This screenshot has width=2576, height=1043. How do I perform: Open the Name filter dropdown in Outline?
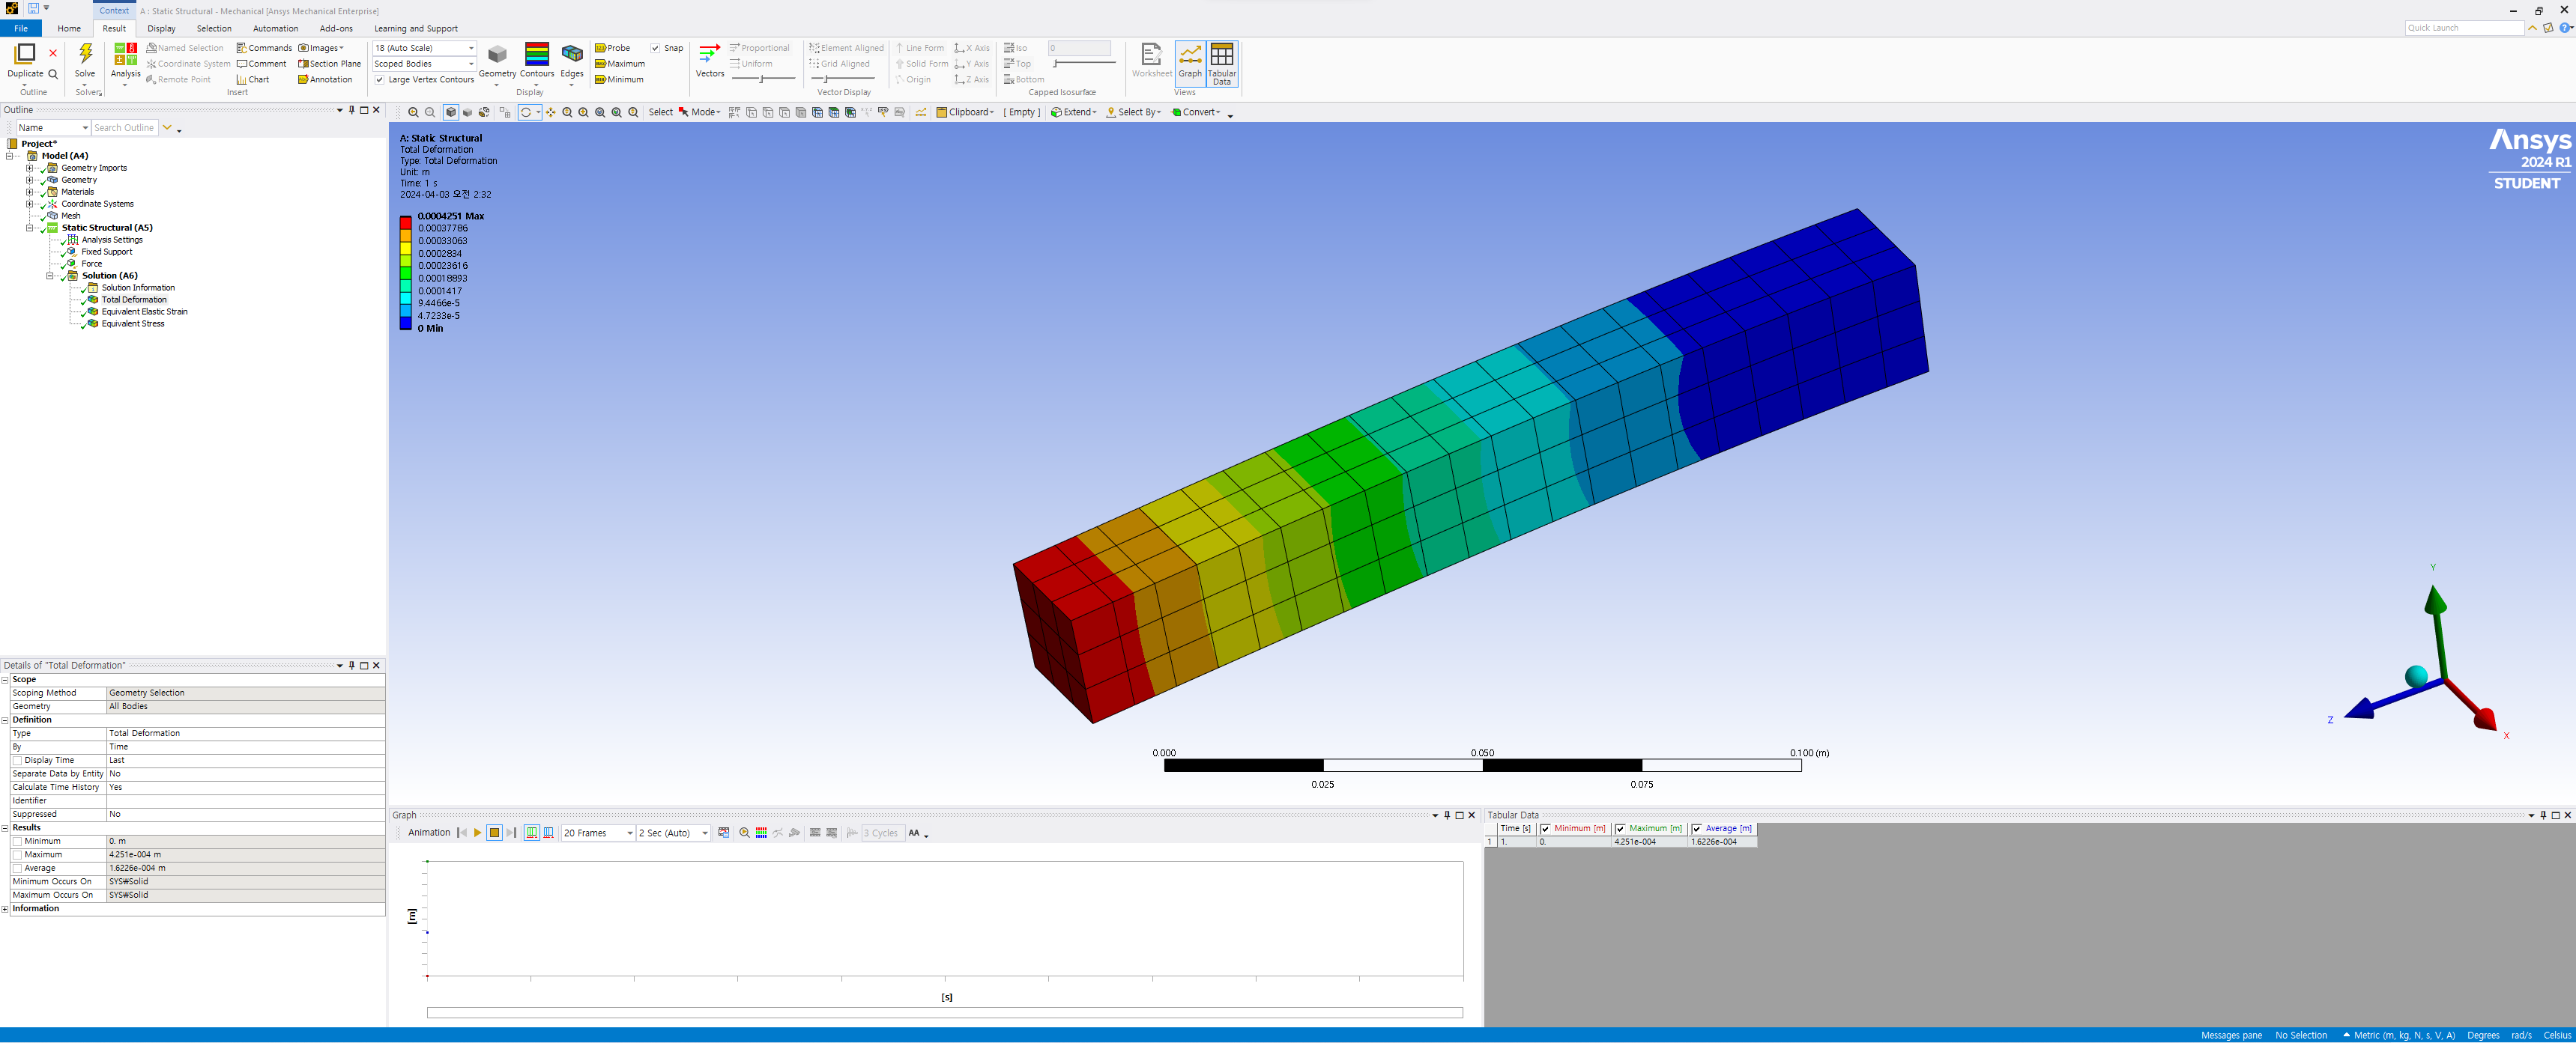(x=53, y=128)
